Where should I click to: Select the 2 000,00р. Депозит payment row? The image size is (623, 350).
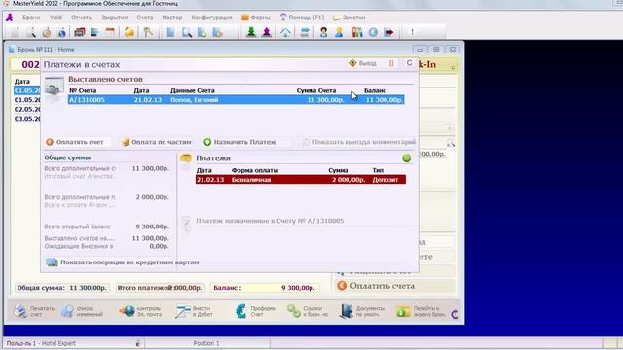click(x=301, y=179)
